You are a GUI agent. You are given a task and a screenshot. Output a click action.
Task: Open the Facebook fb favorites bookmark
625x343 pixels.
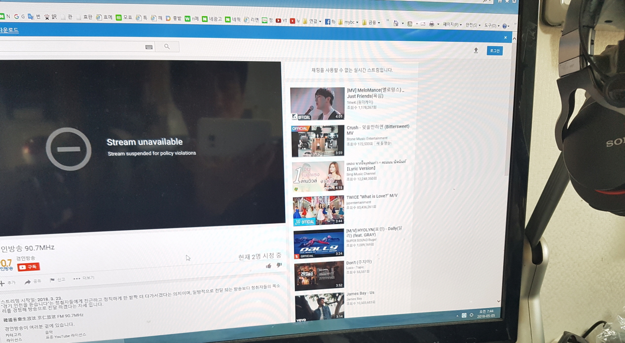330,22
